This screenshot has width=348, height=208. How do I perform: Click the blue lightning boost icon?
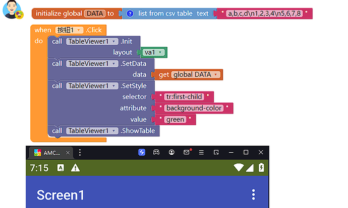click(x=142, y=152)
